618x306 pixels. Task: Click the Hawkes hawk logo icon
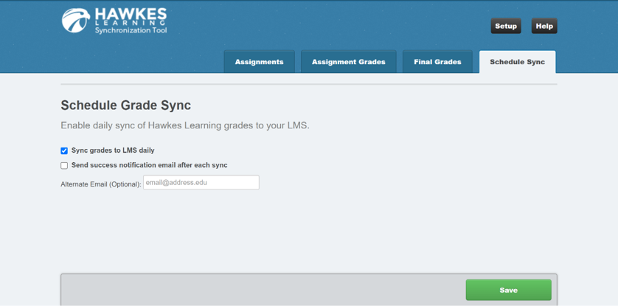[75, 21]
